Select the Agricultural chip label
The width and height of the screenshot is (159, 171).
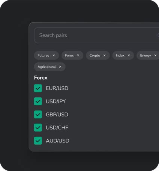(x=46, y=67)
